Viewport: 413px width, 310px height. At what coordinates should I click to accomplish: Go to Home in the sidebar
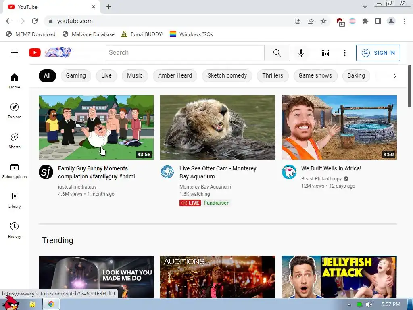coord(15,81)
